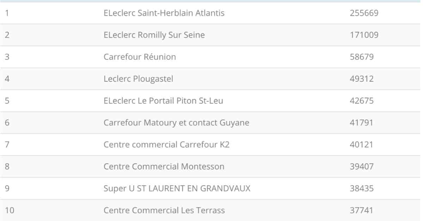Click the Leclerc Plougastel row

(211, 79)
